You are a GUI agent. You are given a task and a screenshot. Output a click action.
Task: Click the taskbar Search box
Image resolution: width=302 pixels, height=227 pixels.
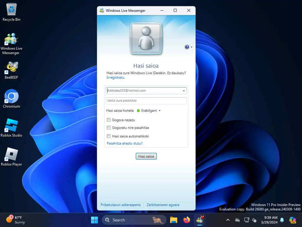134,220
